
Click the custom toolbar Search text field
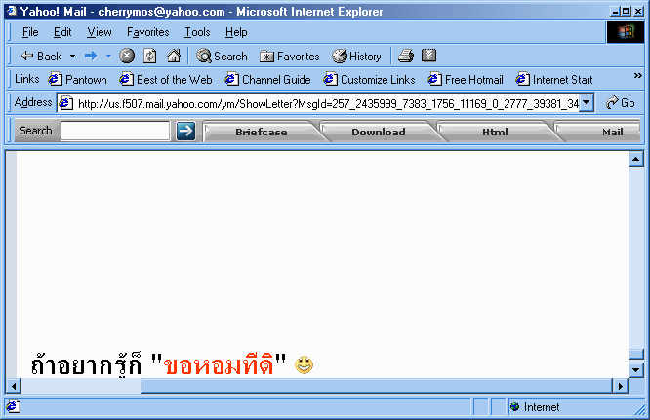pyautogui.click(x=115, y=131)
